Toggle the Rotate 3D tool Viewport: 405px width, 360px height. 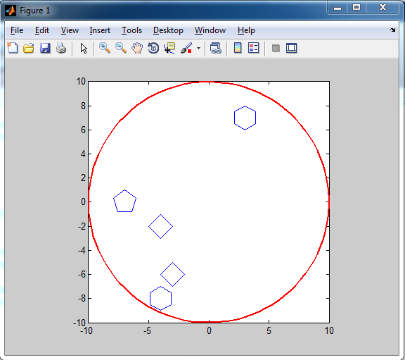[153, 48]
